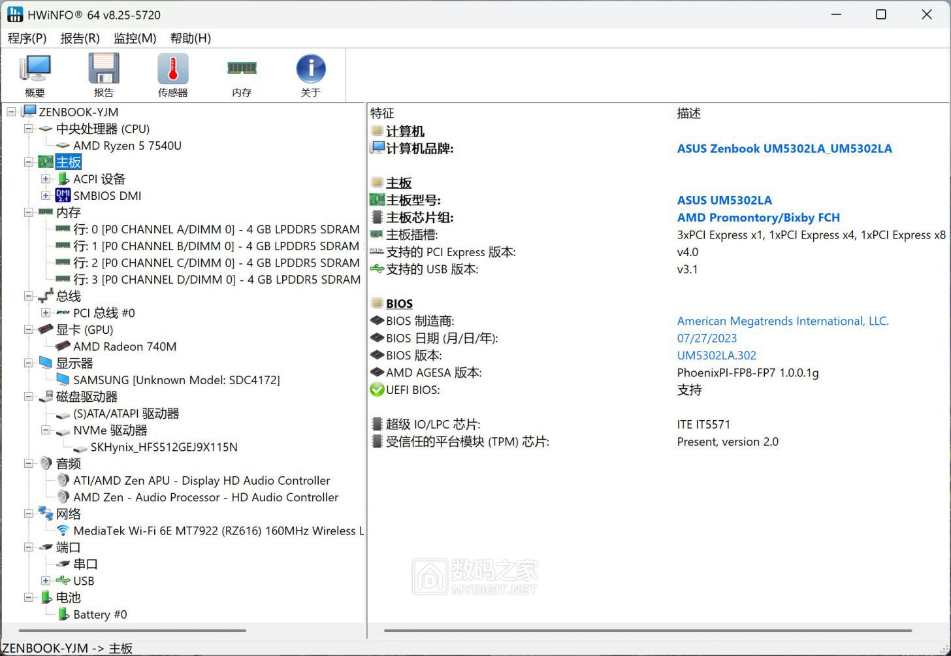Click the 内存 memory module toolbar icon
This screenshot has width=951, height=656.
pyautogui.click(x=242, y=67)
